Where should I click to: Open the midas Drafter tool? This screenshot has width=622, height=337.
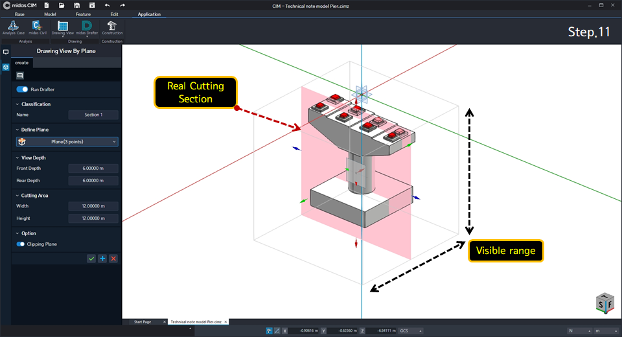coord(87,28)
